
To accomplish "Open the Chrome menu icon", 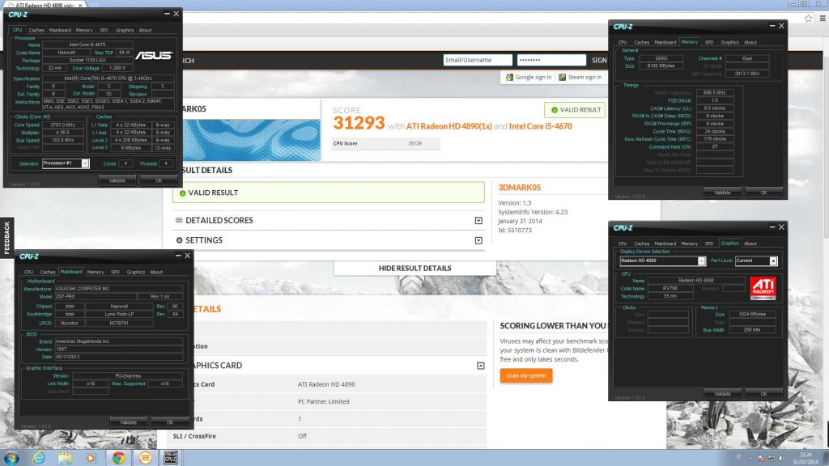I will pos(823,19).
